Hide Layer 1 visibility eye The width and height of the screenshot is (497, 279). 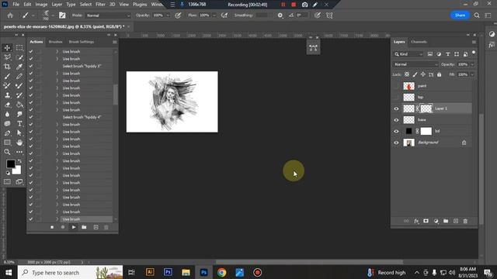(396, 108)
